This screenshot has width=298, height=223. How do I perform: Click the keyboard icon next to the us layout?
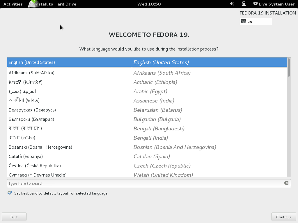coord(243,21)
